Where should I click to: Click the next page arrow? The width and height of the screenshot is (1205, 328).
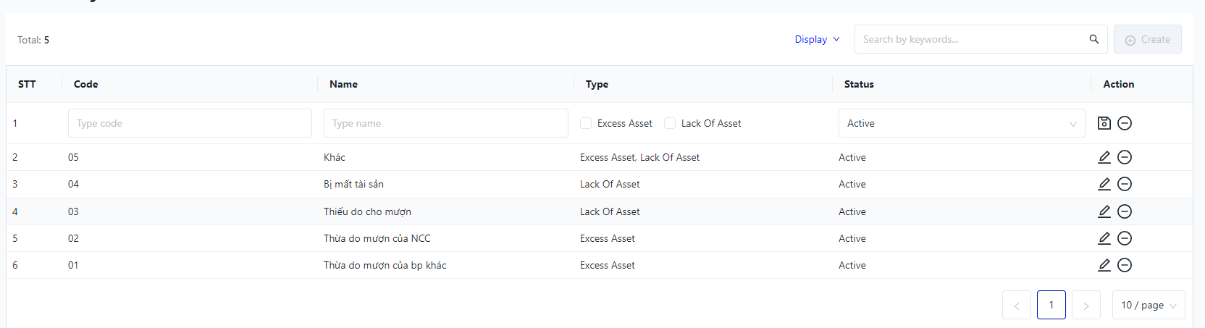1086,306
